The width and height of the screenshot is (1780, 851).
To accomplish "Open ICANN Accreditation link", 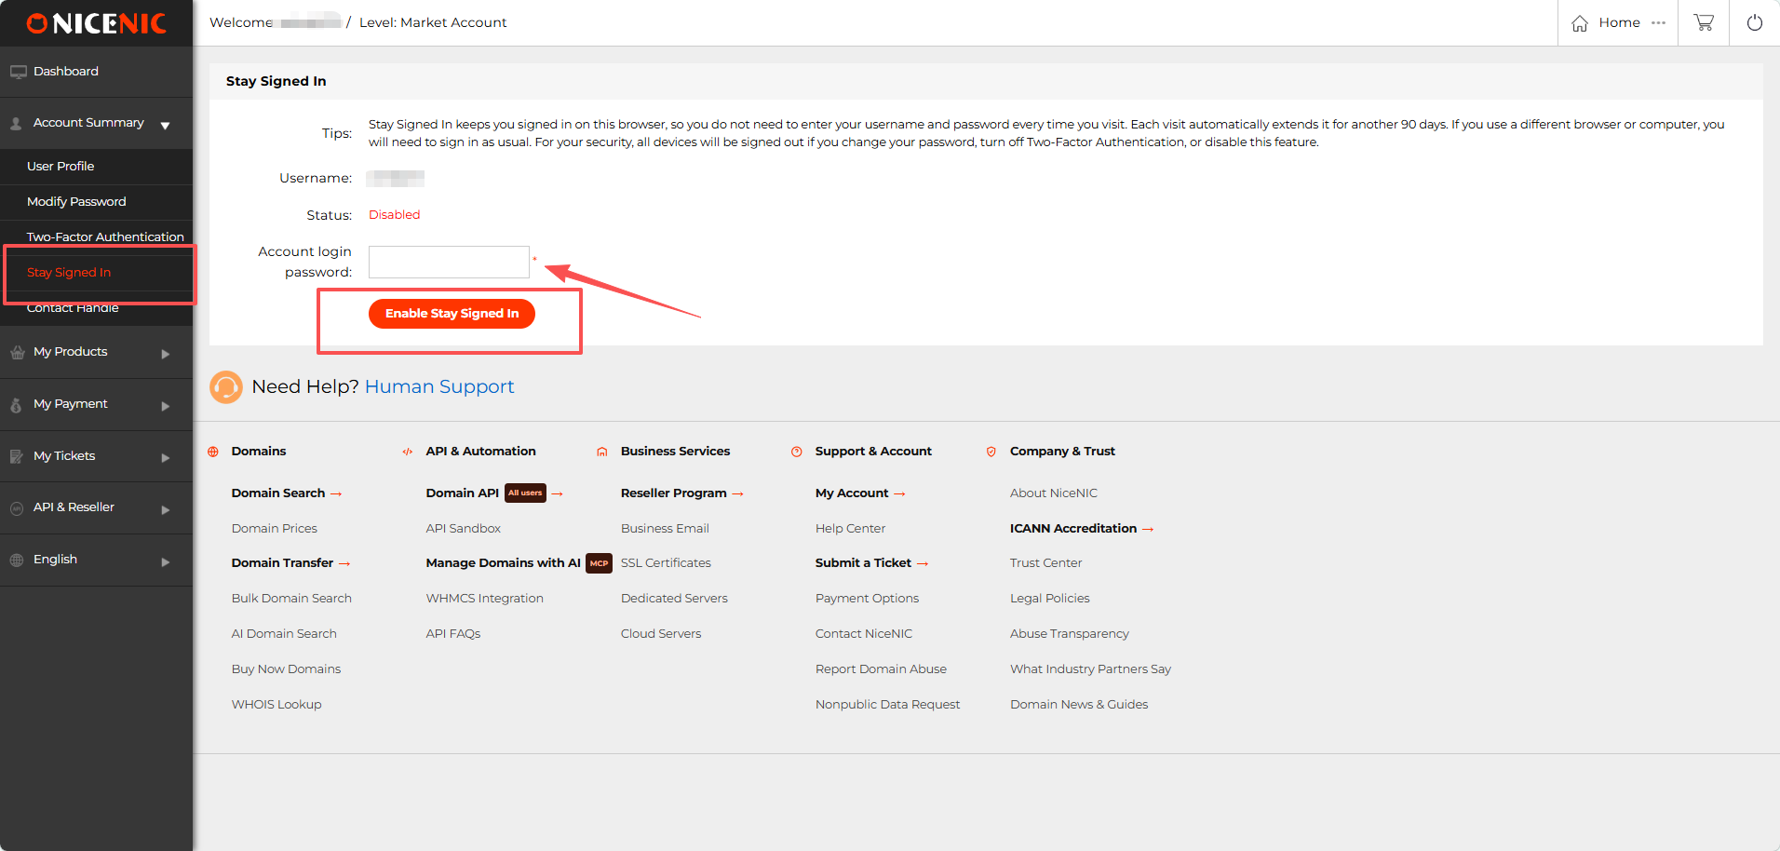I will tap(1082, 529).
